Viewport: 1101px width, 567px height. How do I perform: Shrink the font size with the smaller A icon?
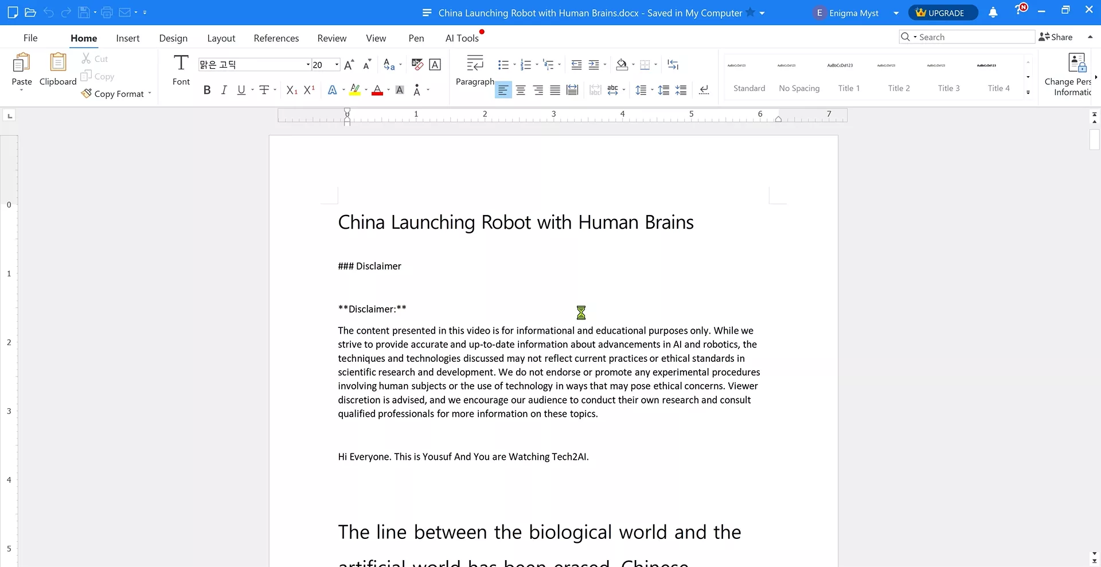(x=368, y=64)
